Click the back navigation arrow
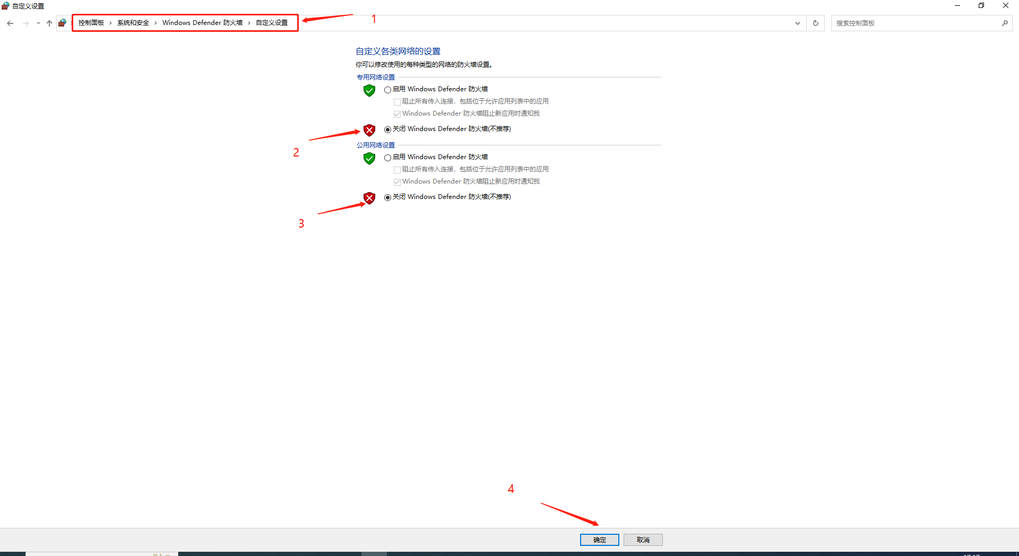Viewport: 1019px width, 556px height. 10,23
